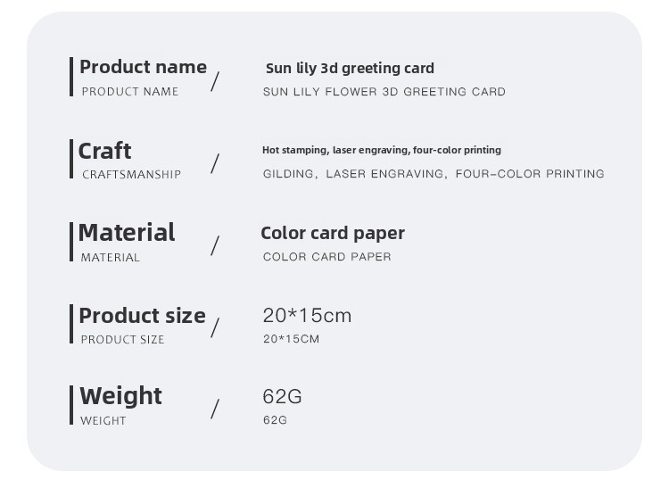The image size is (669, 488).
Task: Click the bold "Material" heading
Action: click(127, 233)
